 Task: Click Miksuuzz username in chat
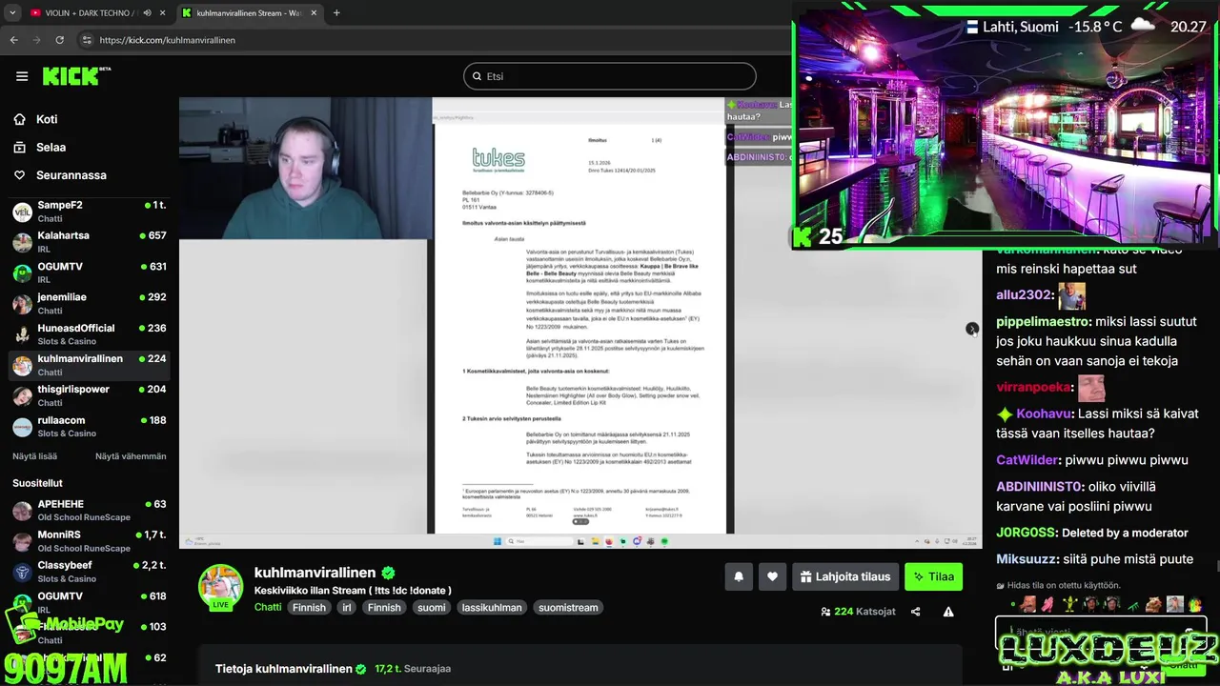point(1027,559)
